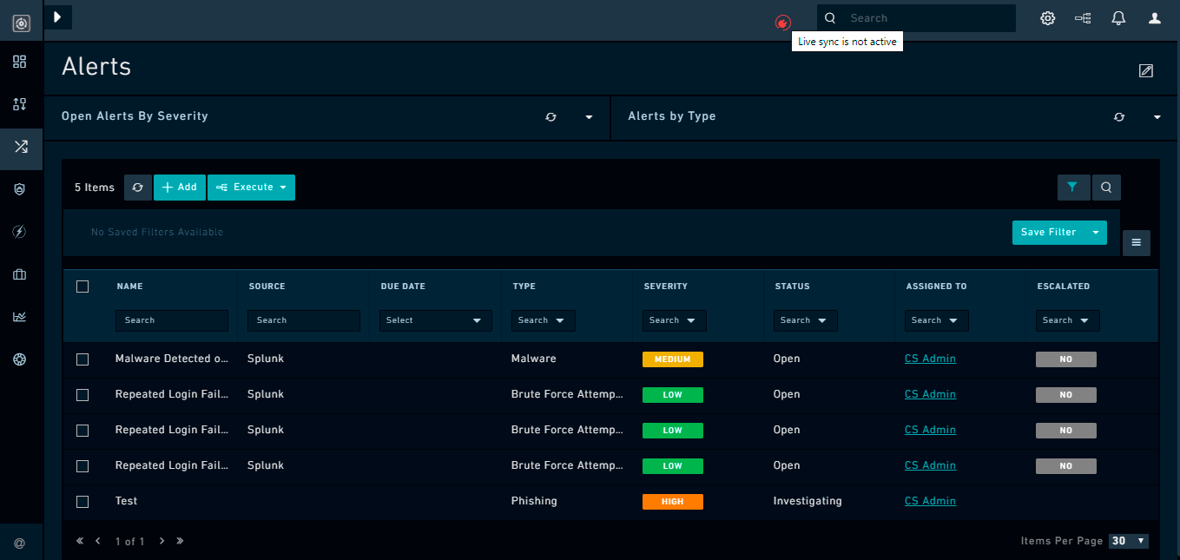Click the edit page pencil icon

click(1146, 70)
